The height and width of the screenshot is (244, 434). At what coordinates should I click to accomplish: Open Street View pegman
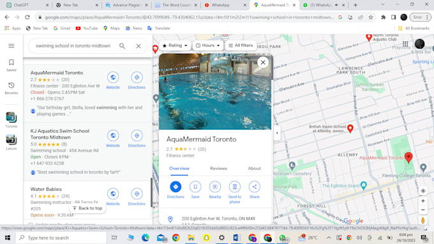[423, 220]
